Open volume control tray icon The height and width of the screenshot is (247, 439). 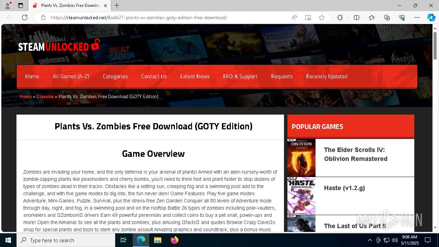click(395, 240)
